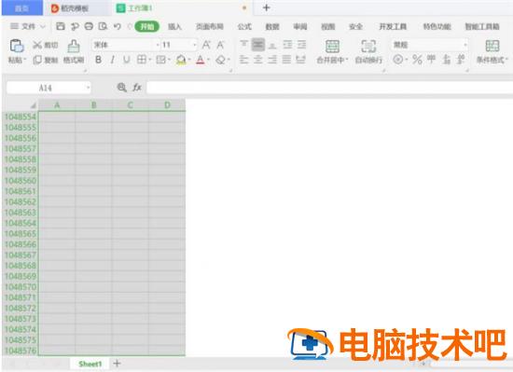Click the Copy (复制) icon
Viewport: 513px width, 372px height.
point(37,60)
